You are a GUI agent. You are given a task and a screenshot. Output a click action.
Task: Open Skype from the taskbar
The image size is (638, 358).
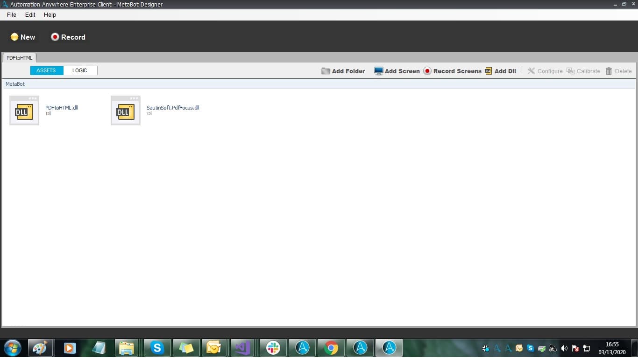[157, 348]
